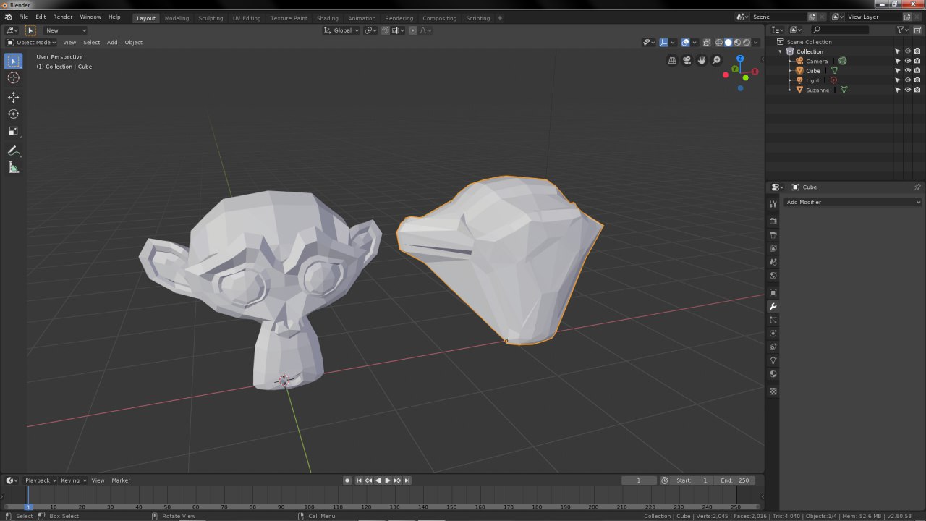
Task: Click the current frame number field
Action: [638, 480]
